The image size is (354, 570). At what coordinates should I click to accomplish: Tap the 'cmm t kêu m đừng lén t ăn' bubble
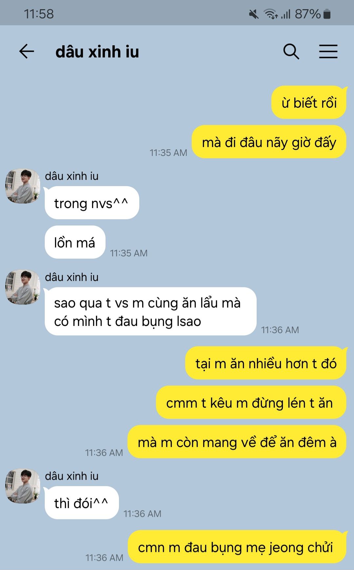[251, 403]
